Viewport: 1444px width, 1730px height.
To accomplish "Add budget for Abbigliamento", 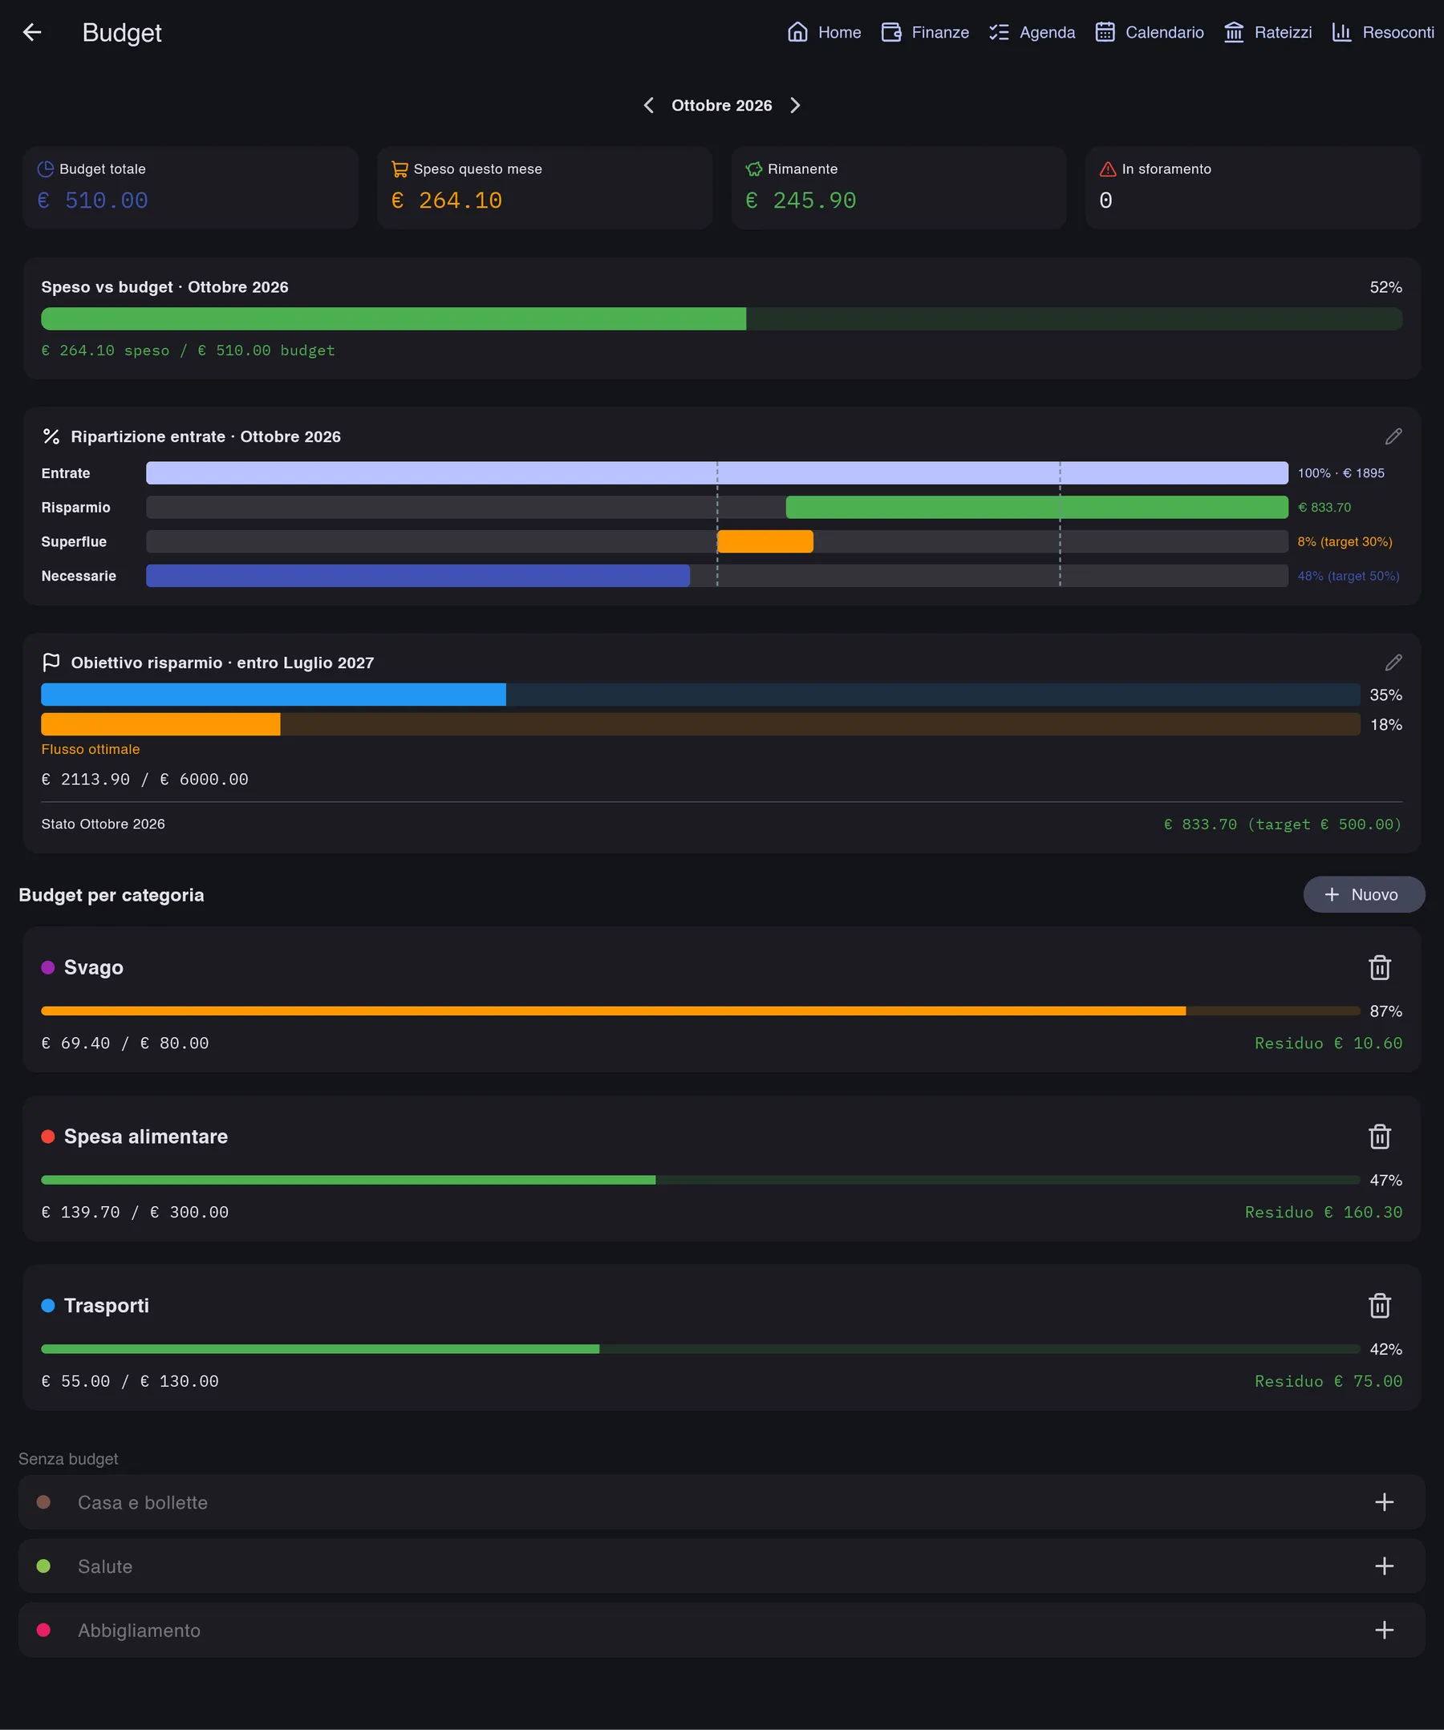I will pos(1385,1630).
